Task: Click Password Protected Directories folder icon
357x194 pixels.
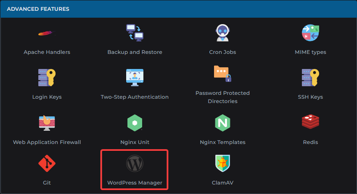Action: [223, 74]
